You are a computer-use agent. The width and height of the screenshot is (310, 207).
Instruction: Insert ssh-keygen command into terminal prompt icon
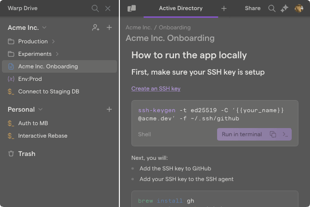point(285,134)
